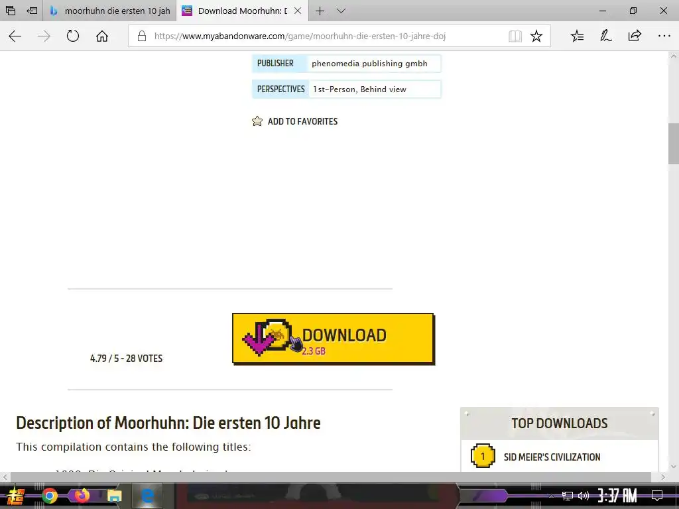The image size is (679, 509).
Task: Click the TOP DOWNLOADS heading
Action: (560, 424)
